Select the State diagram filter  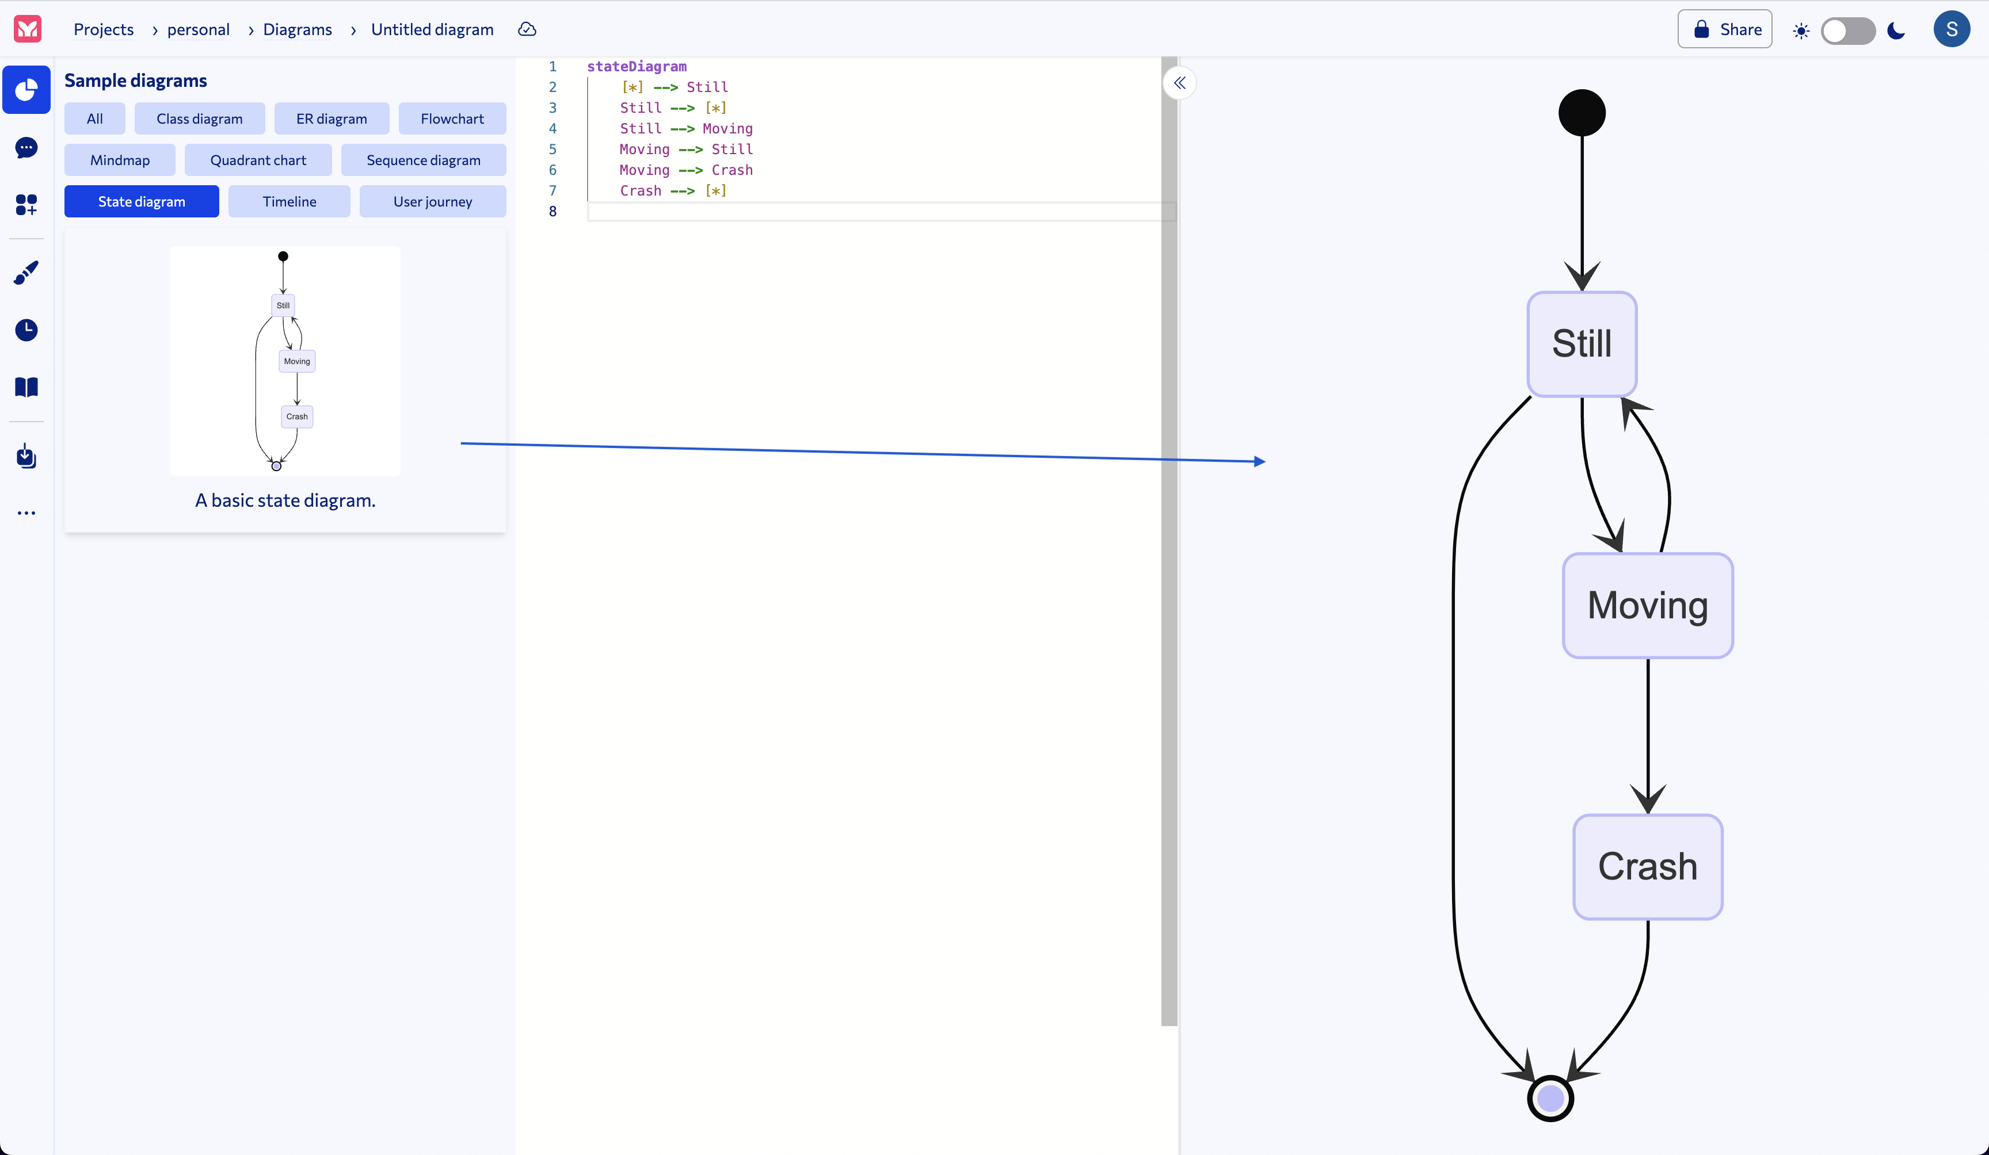[x=141, y=201]
